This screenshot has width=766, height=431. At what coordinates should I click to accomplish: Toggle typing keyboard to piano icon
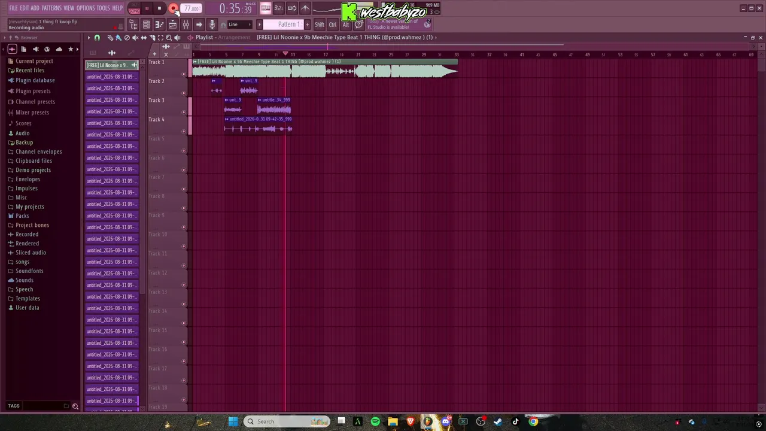pyautogui.click(x=265, y=8)
